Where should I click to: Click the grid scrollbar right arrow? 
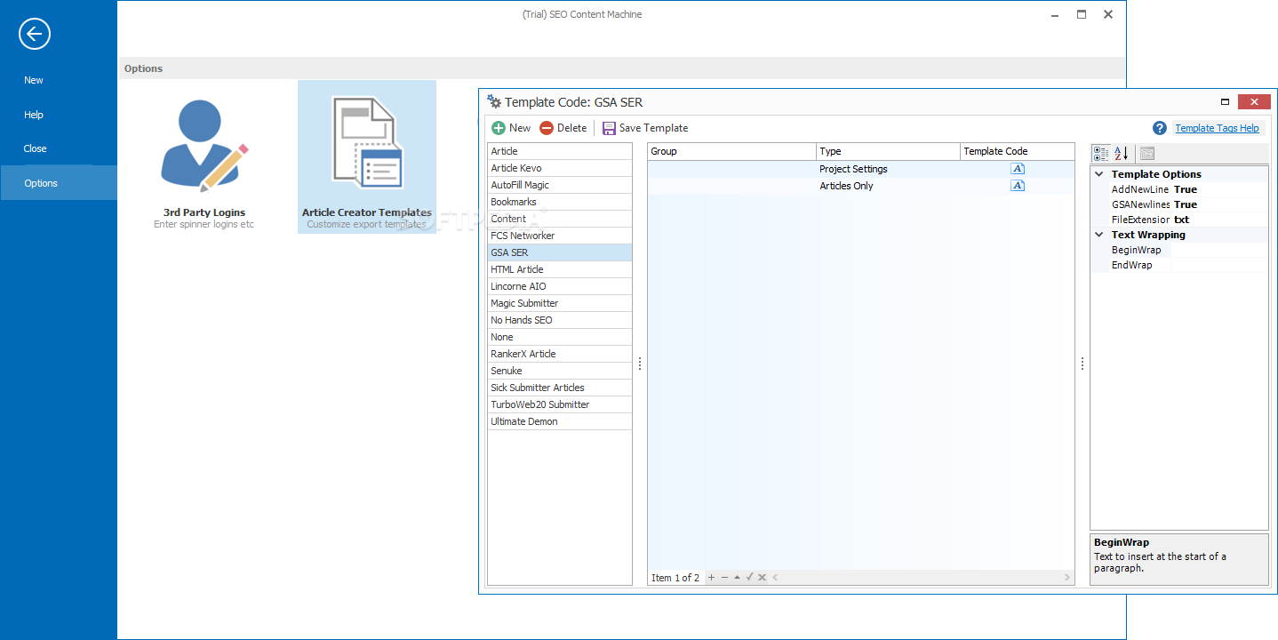(x=1067, y=578)
